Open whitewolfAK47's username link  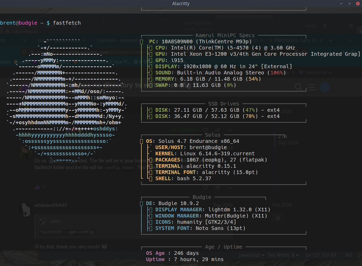(51, 205)
